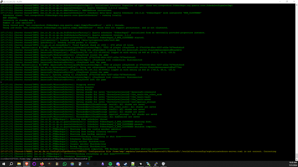
Task: Open the PuTTY system menu icon in title bar
Action: tap(2, 1)
